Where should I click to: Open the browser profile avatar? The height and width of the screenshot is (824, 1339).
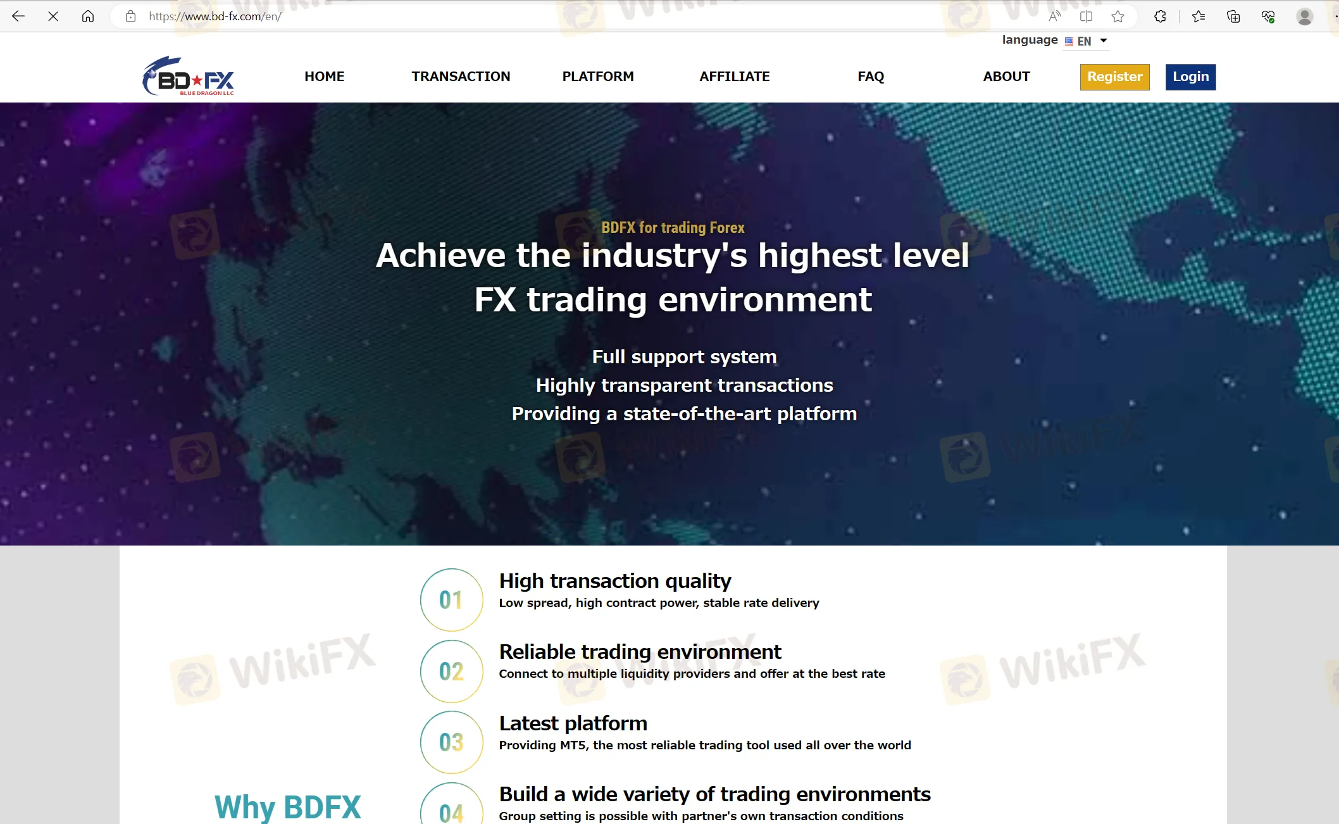[x=1303, y=16]
